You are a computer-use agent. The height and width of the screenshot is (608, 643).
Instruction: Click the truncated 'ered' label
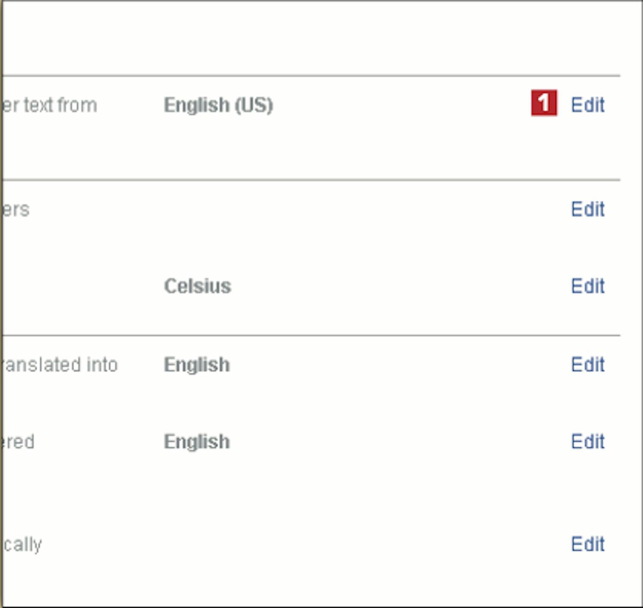(x=18, y=442)
